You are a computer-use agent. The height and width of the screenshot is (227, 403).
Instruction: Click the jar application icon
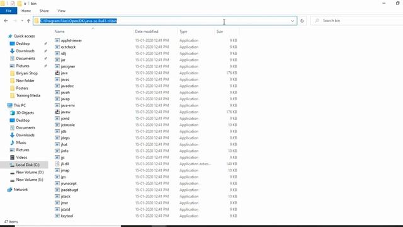coord(57,60)
